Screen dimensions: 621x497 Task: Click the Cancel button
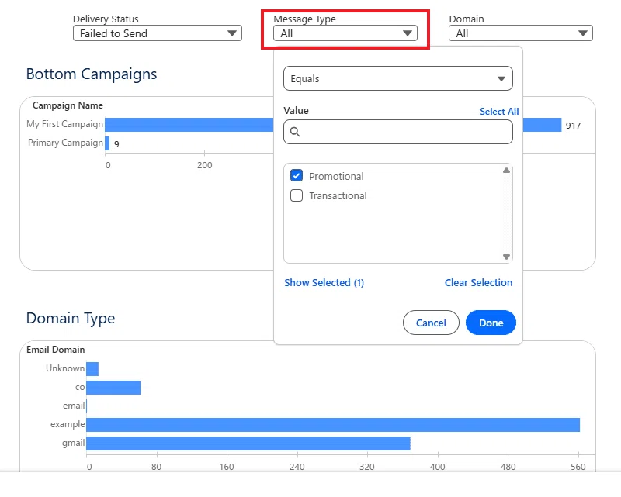click(x=431, y=323)
